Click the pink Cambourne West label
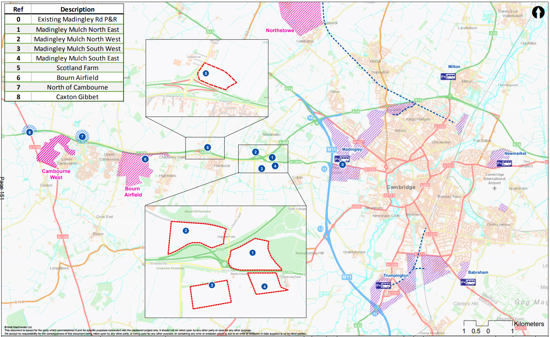550x337 pixels. [56, 174]
